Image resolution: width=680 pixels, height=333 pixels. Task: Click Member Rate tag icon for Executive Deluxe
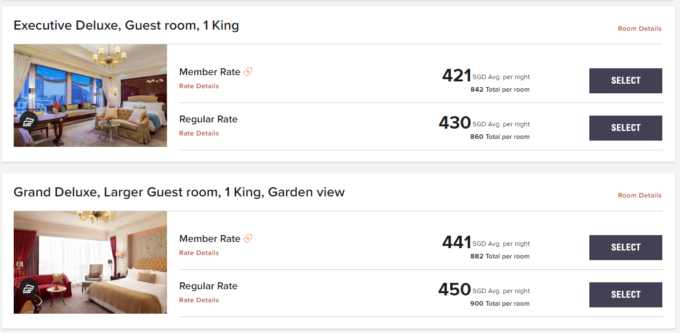click(248, 72)
